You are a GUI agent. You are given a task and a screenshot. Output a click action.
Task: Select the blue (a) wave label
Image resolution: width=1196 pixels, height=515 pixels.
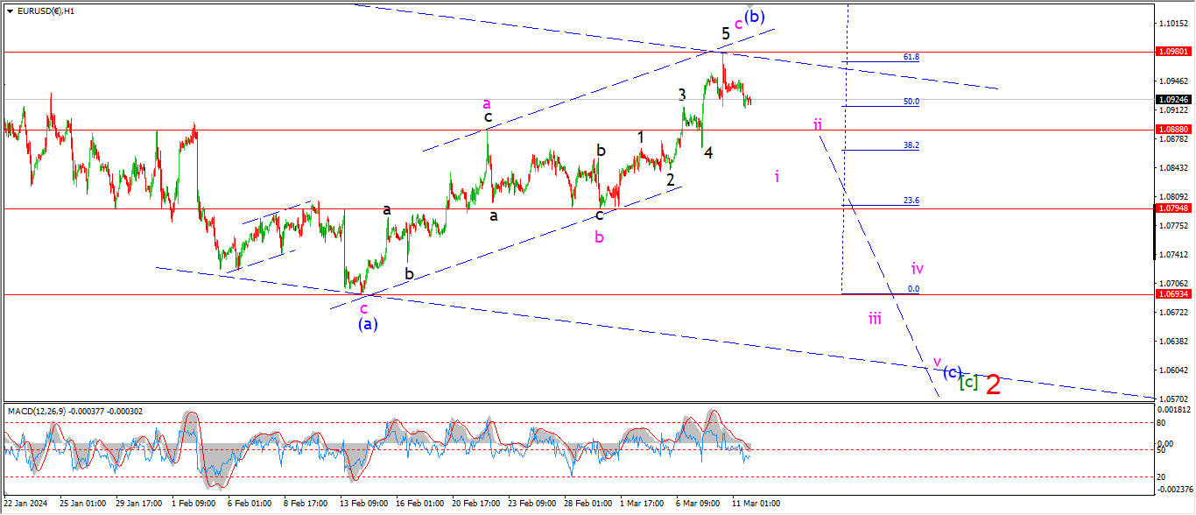368,324
